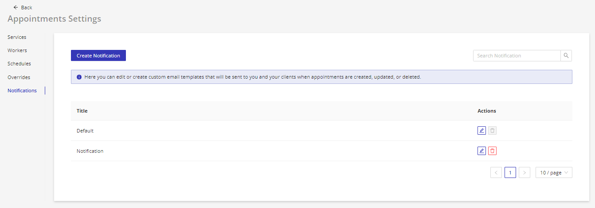Edit the Default notification template
The width and height of the screenshot is (595, 208).
(481, 131)
